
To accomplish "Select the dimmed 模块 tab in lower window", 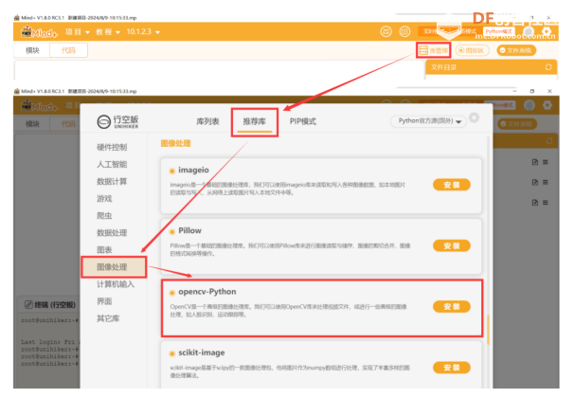I will (x=32, y=124).
